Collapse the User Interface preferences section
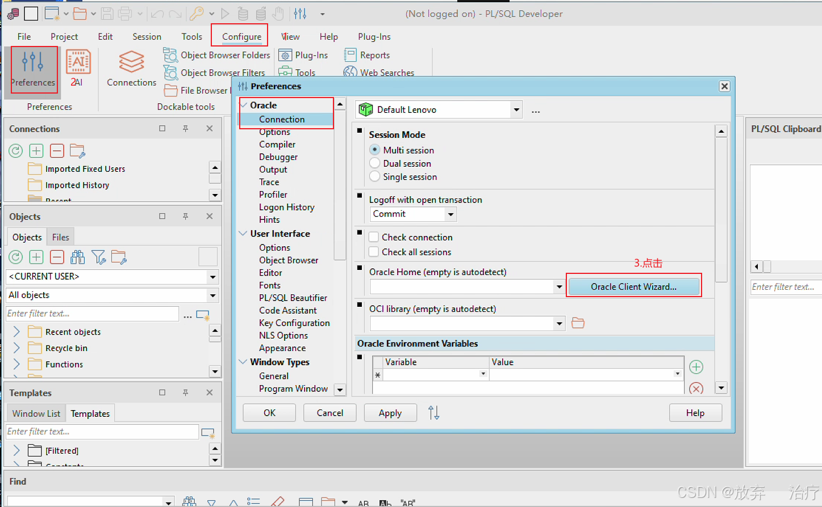 click(243, 234)
